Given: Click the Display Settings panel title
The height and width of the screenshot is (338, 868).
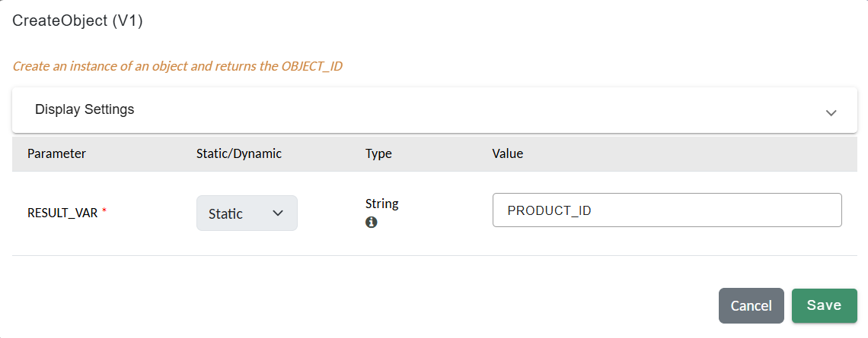Looking at the screenshot, I should [x=85, y=109].
